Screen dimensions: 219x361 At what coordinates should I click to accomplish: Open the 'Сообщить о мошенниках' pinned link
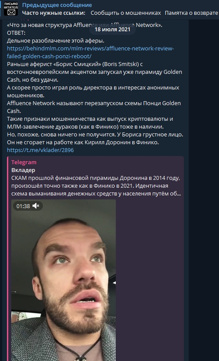tap(126, 13)
